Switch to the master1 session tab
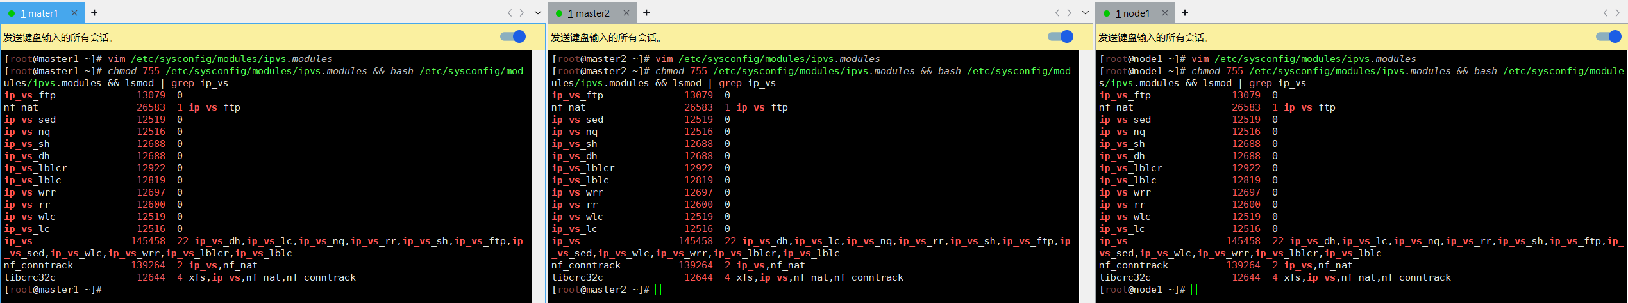This screenshot has width=1628, height=303. (41, 13)
